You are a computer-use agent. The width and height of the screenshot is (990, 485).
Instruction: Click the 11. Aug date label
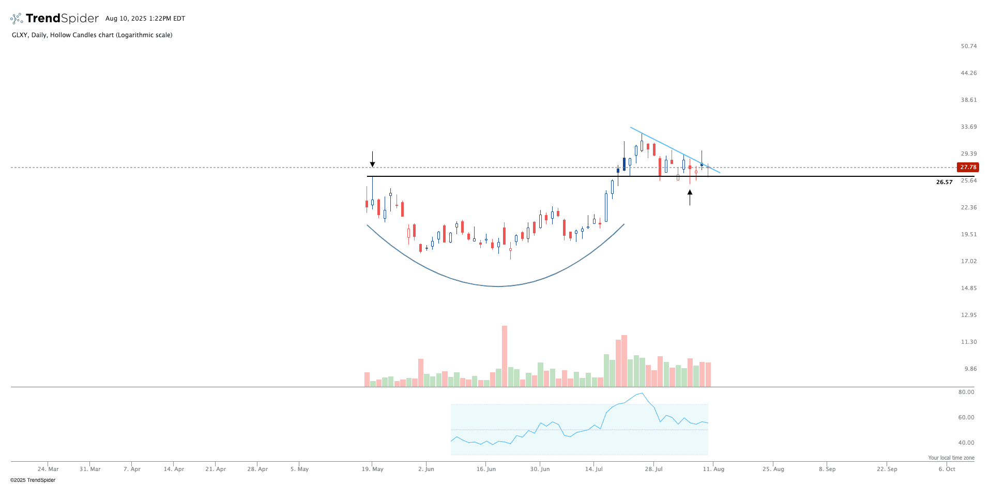click(x=713, y=469)
